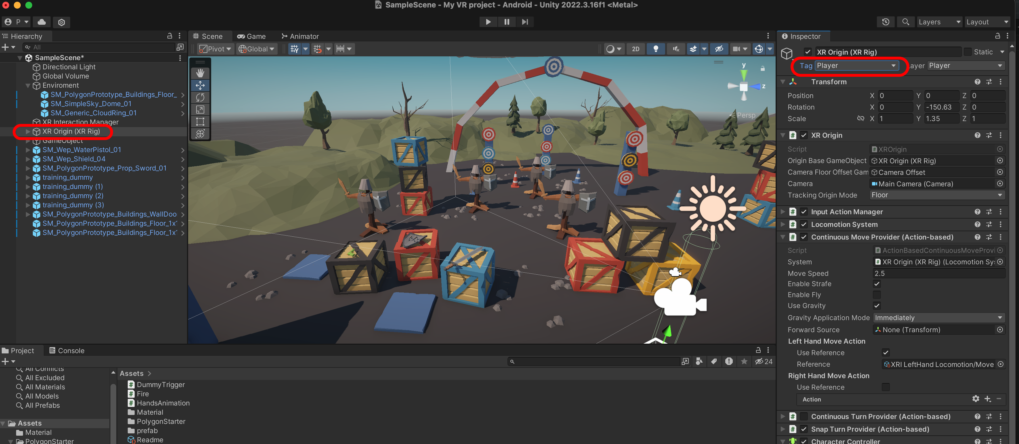
Task: Enable the Enable Fly checkbox
Action: [x=877, y=294]
